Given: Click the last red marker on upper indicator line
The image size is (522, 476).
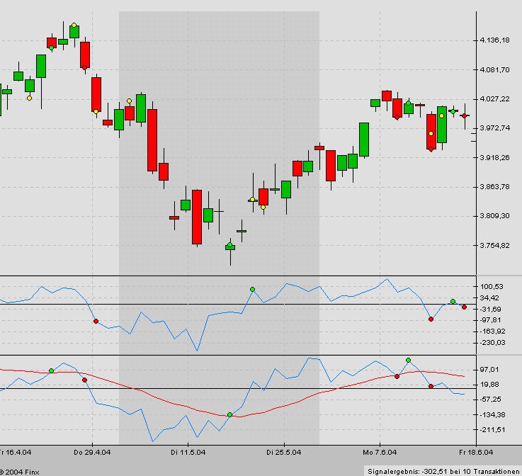Looking at the screenshot, I should point(465,307).
